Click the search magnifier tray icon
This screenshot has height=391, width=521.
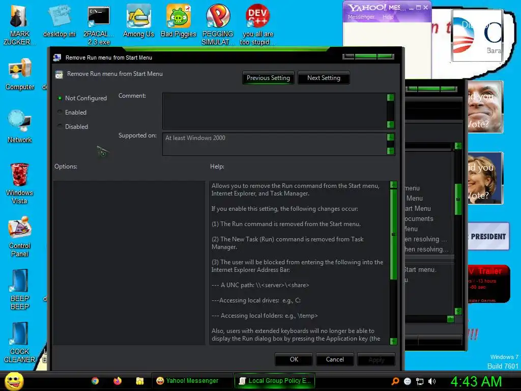tap(395, 381)
